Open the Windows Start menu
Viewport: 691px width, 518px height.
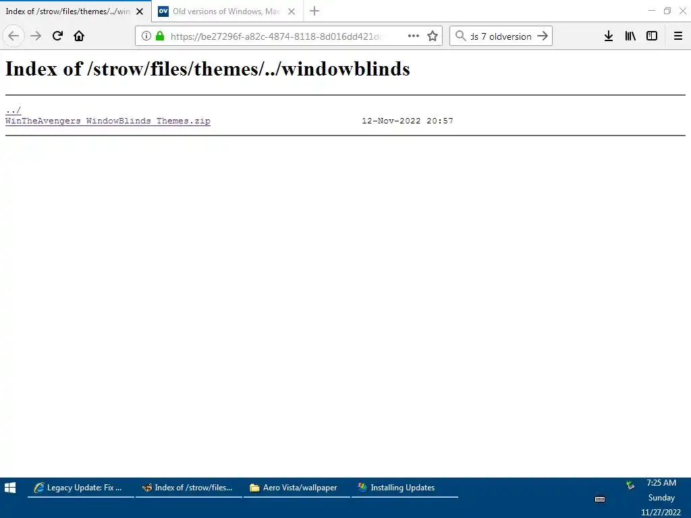click(10, 488)
